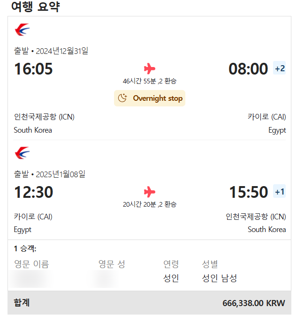Click the 20시간 20분 ,2 환승 transfer details

coord(150,204)
